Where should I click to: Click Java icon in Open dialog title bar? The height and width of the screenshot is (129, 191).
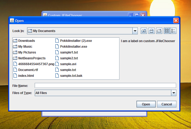click(x=12, y=20)
